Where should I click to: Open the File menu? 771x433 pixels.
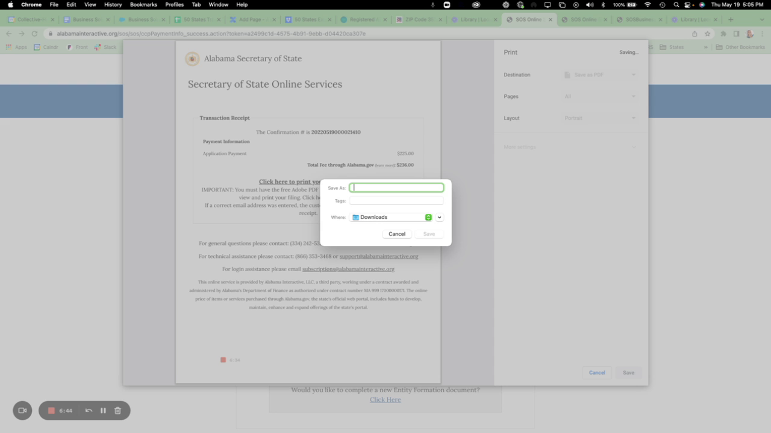click(54, 4)
